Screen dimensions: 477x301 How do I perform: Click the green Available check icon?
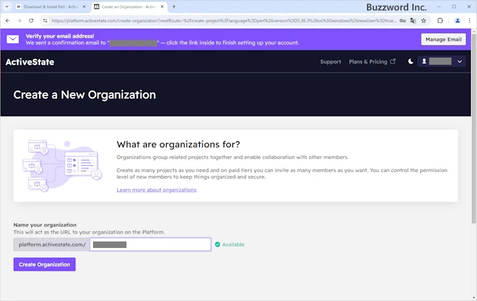click(x=218, y=245)
